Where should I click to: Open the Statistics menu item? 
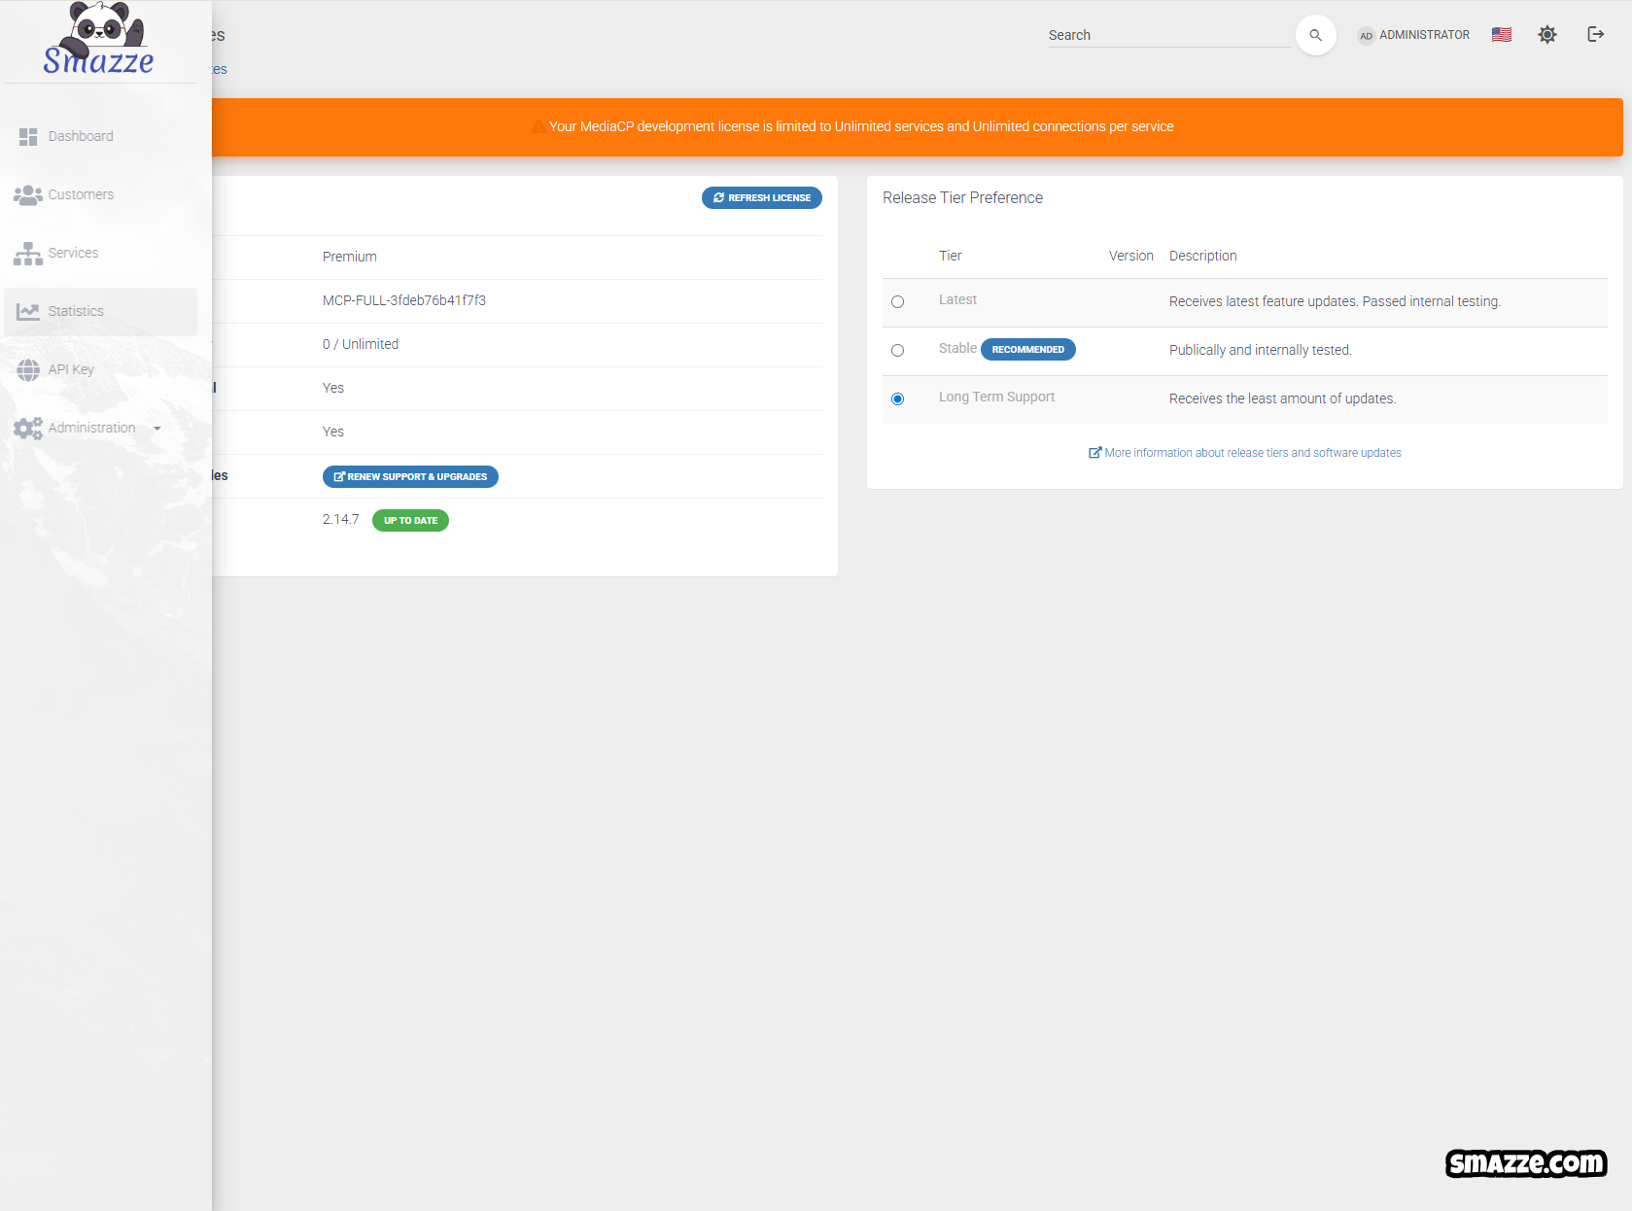click(x=76, y=312)
